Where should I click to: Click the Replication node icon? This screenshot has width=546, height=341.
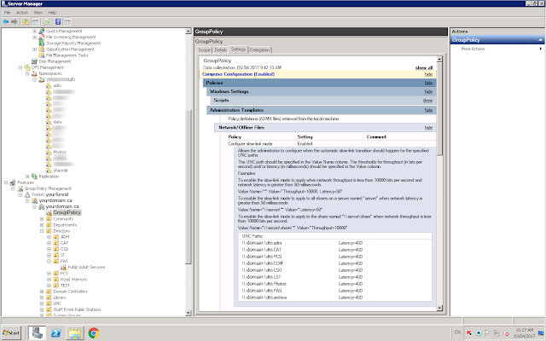click(34, 176)
